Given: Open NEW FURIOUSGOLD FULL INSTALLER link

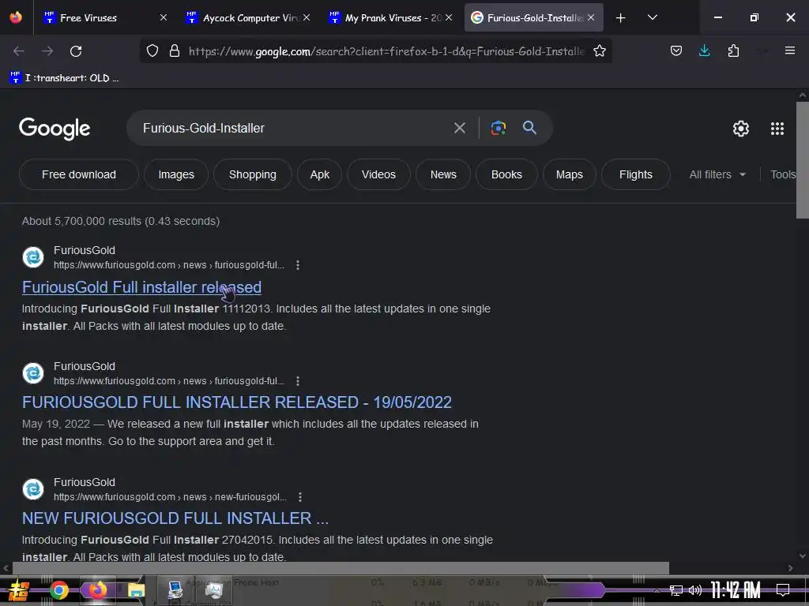Looking at the screenshot, I should coord(175,518).
